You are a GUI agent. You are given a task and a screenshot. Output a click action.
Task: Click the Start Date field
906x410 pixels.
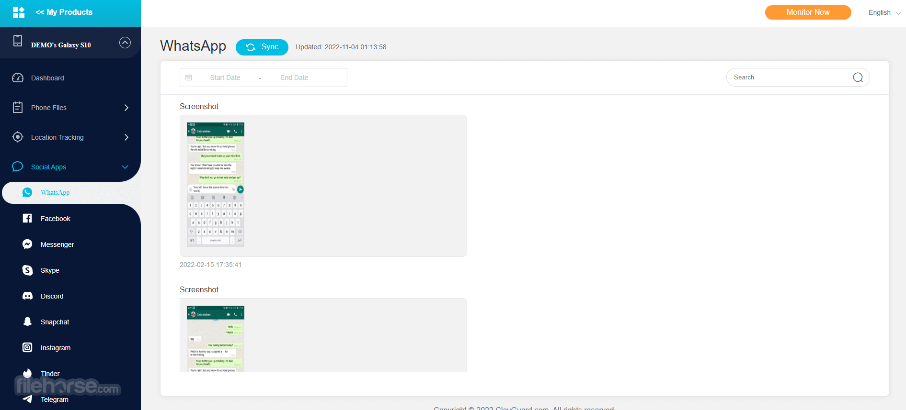point(225,78)
